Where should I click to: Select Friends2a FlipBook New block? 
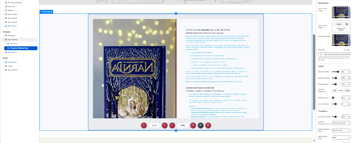[x=21, y=48]
